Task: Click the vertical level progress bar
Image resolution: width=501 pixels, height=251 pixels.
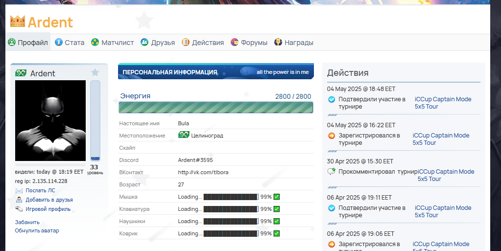Action: point(95,120)
